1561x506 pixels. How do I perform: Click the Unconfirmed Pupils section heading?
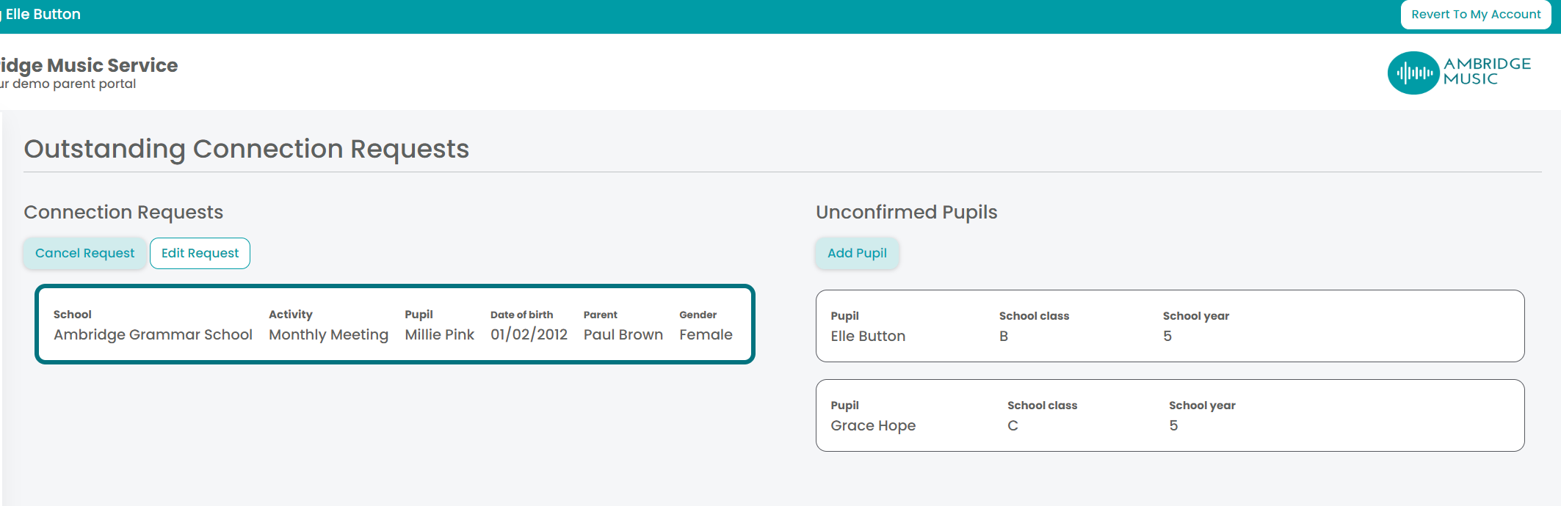[x=906, y=212]
